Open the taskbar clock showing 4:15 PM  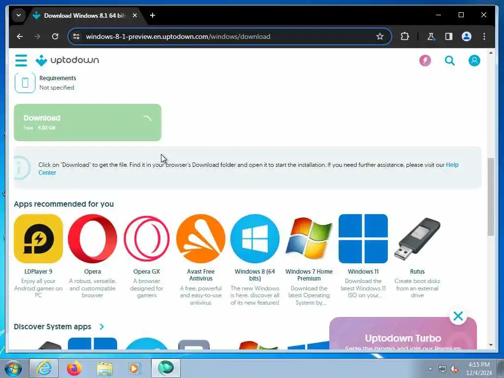(x=479, y=369)
